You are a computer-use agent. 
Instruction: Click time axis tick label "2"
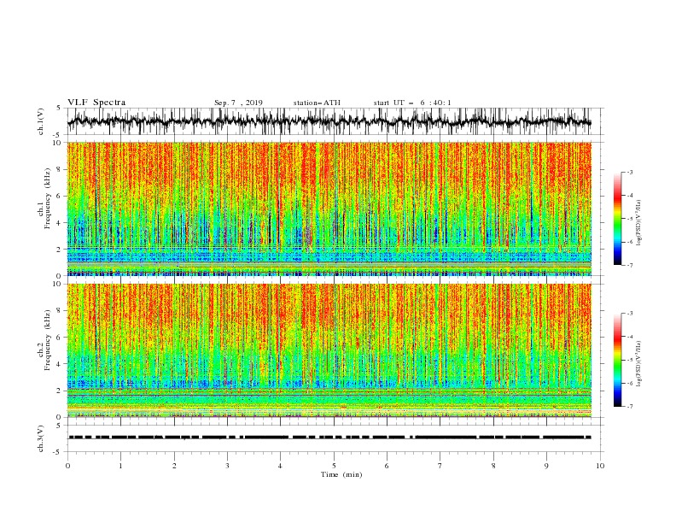(174, 466)
